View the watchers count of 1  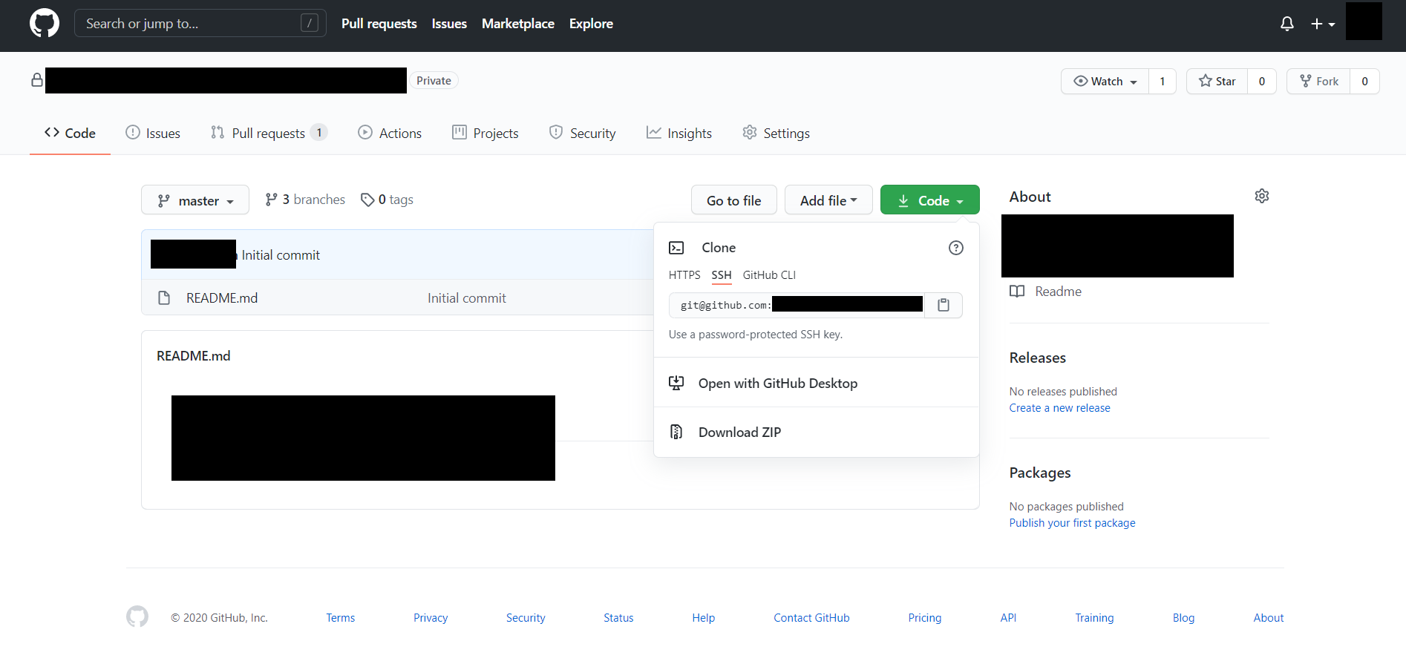pos(1163,81)
